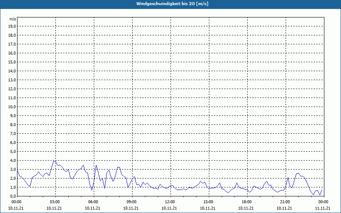Click the "11.11.21" date label
The height and width of the screenshot is (213, 341).
click(x=323, y=208)
